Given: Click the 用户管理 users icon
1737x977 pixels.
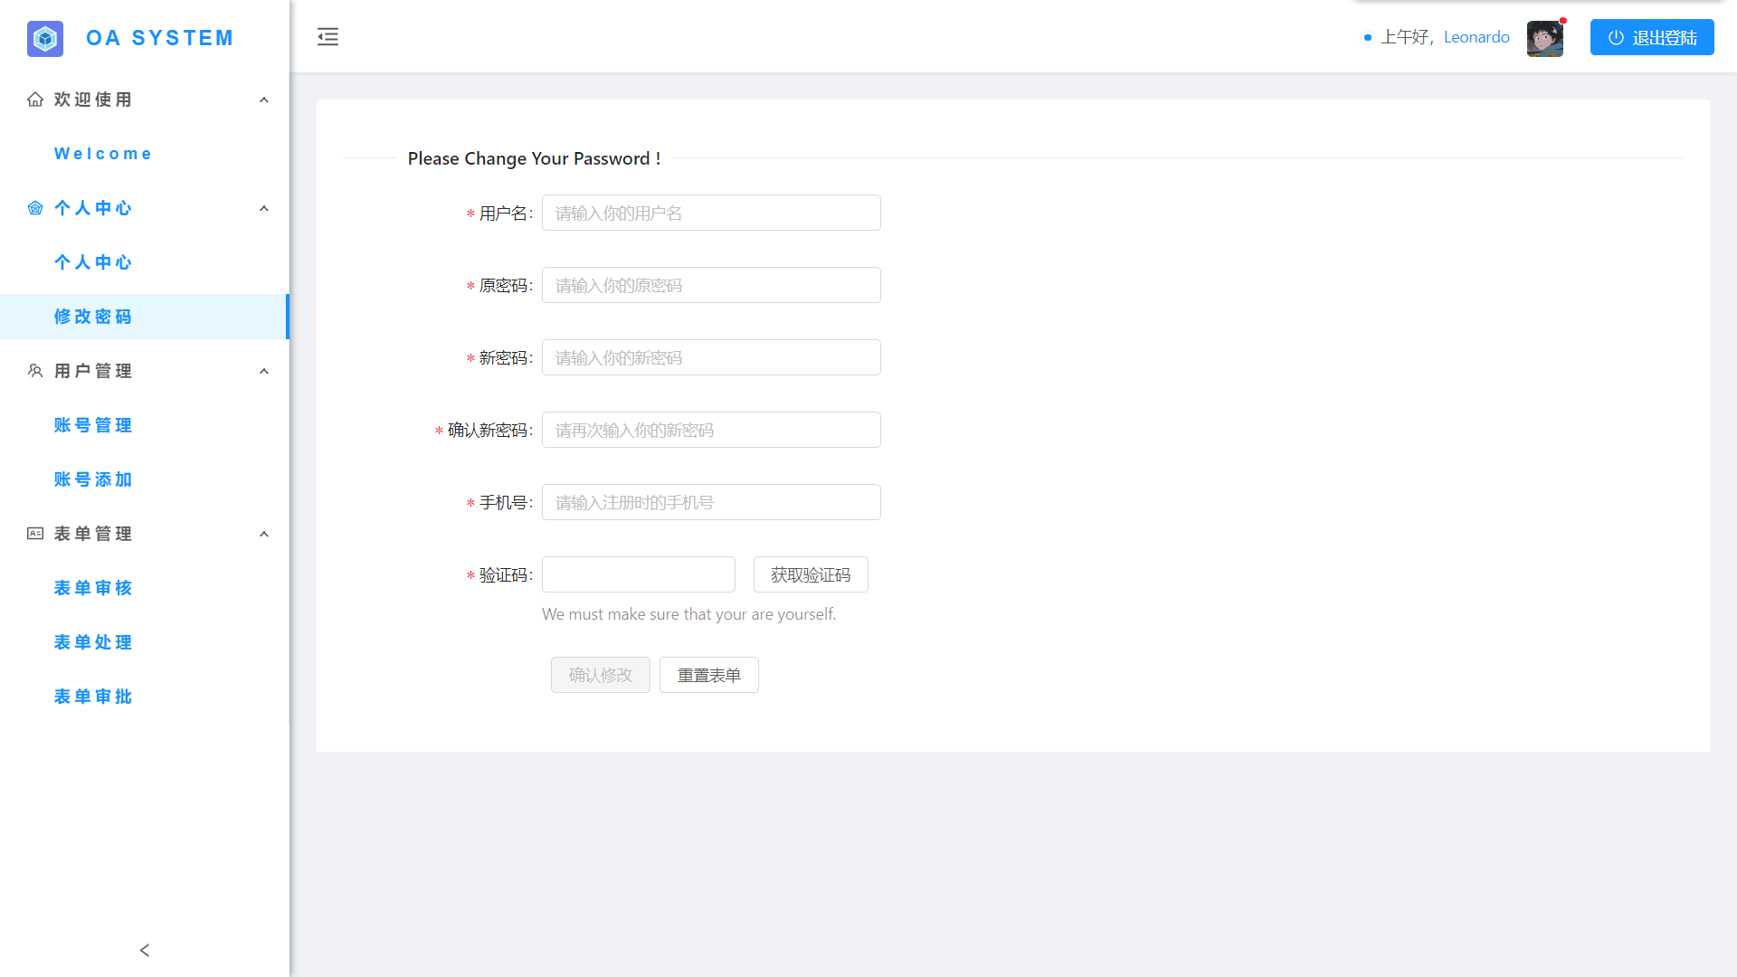Looking at the screenshot, I should [35, 371].
